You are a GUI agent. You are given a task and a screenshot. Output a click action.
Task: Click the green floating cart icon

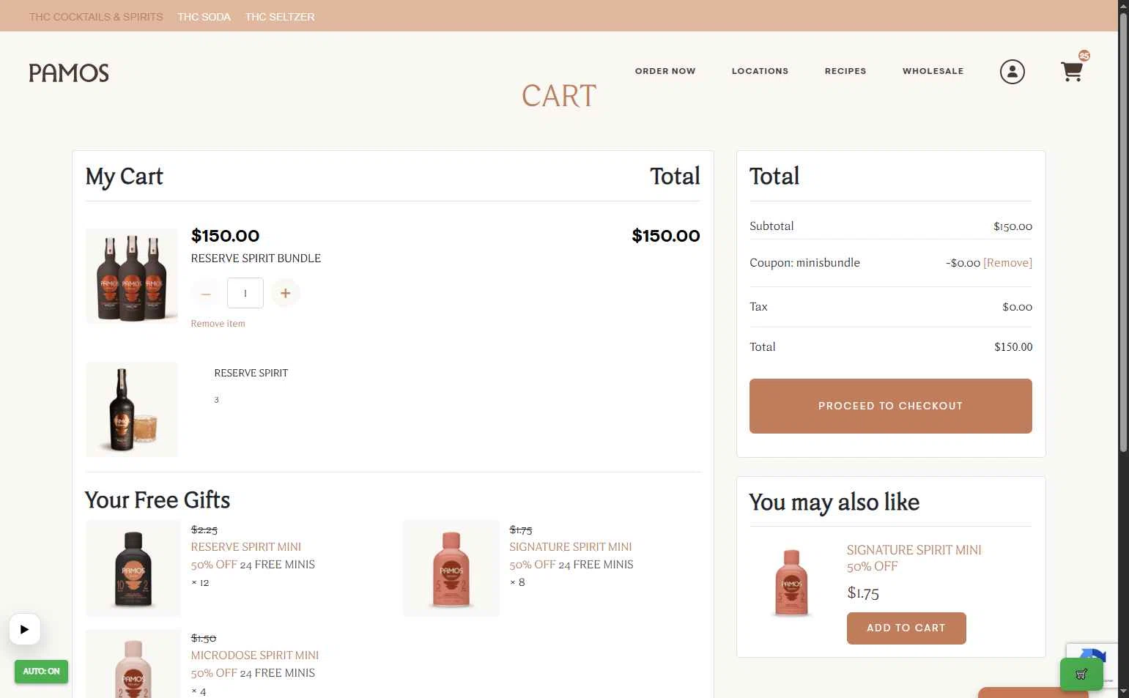(x=1081, y=674)
